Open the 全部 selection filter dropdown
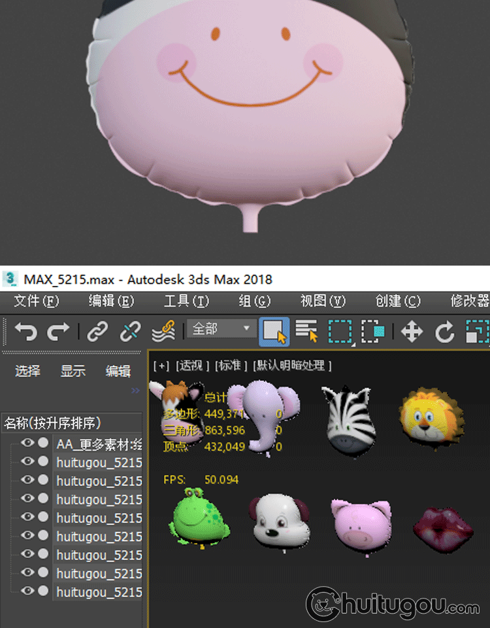The width and height of the screenshot is (490, 628). point(221,329)
